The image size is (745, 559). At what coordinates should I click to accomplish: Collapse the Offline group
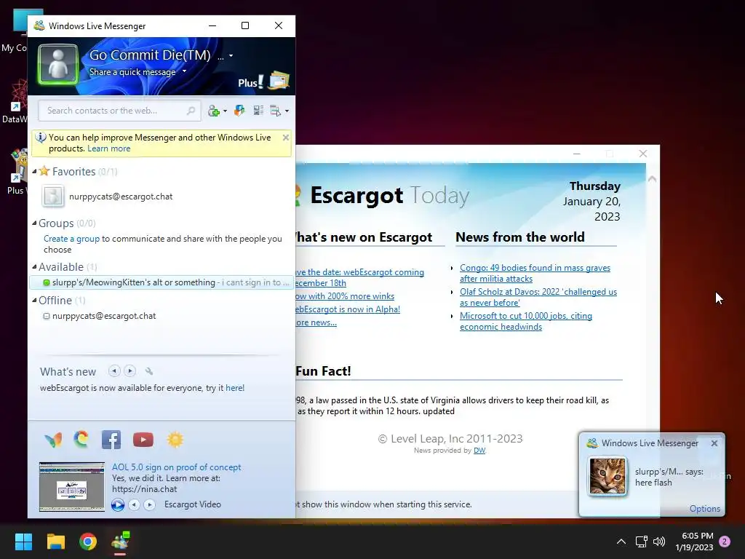34,301
